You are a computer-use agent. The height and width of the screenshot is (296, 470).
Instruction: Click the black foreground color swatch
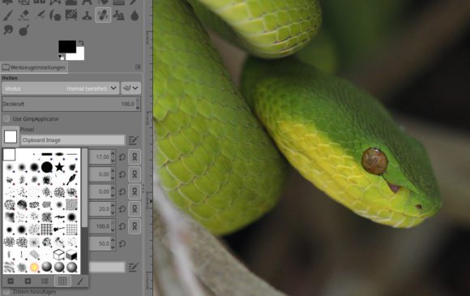coord(67,46)
